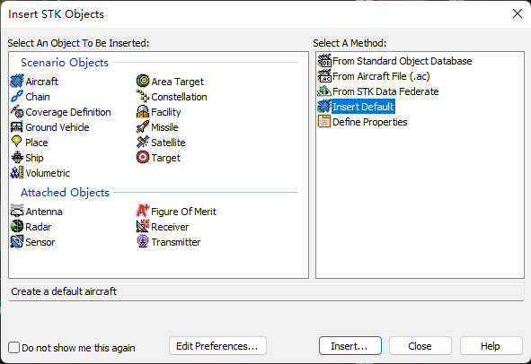Click the Close button
Screen dimensions: 531x364
[x=420, y=346]
